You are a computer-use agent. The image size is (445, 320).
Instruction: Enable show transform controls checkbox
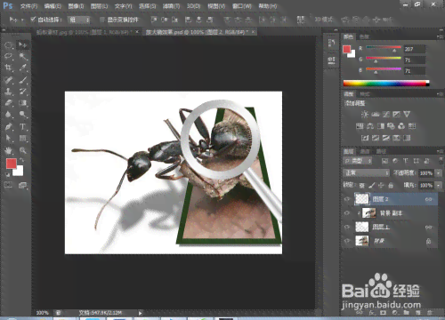(101, 20)
